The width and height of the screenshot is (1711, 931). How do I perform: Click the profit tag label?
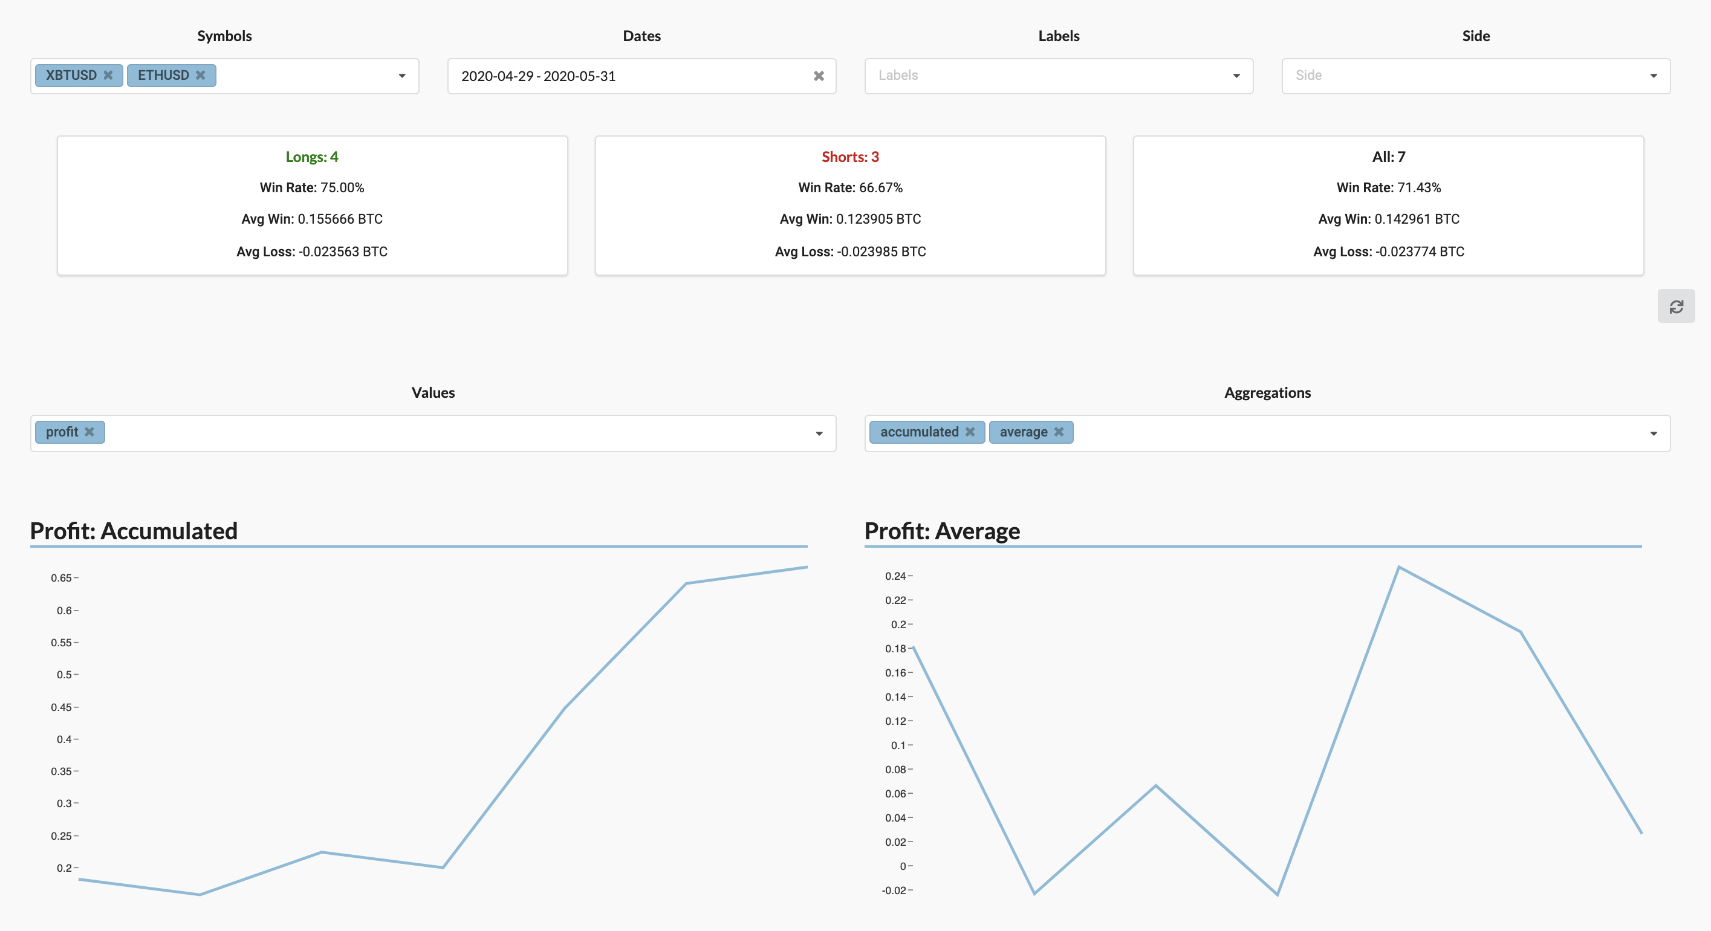tap(62, 432)
